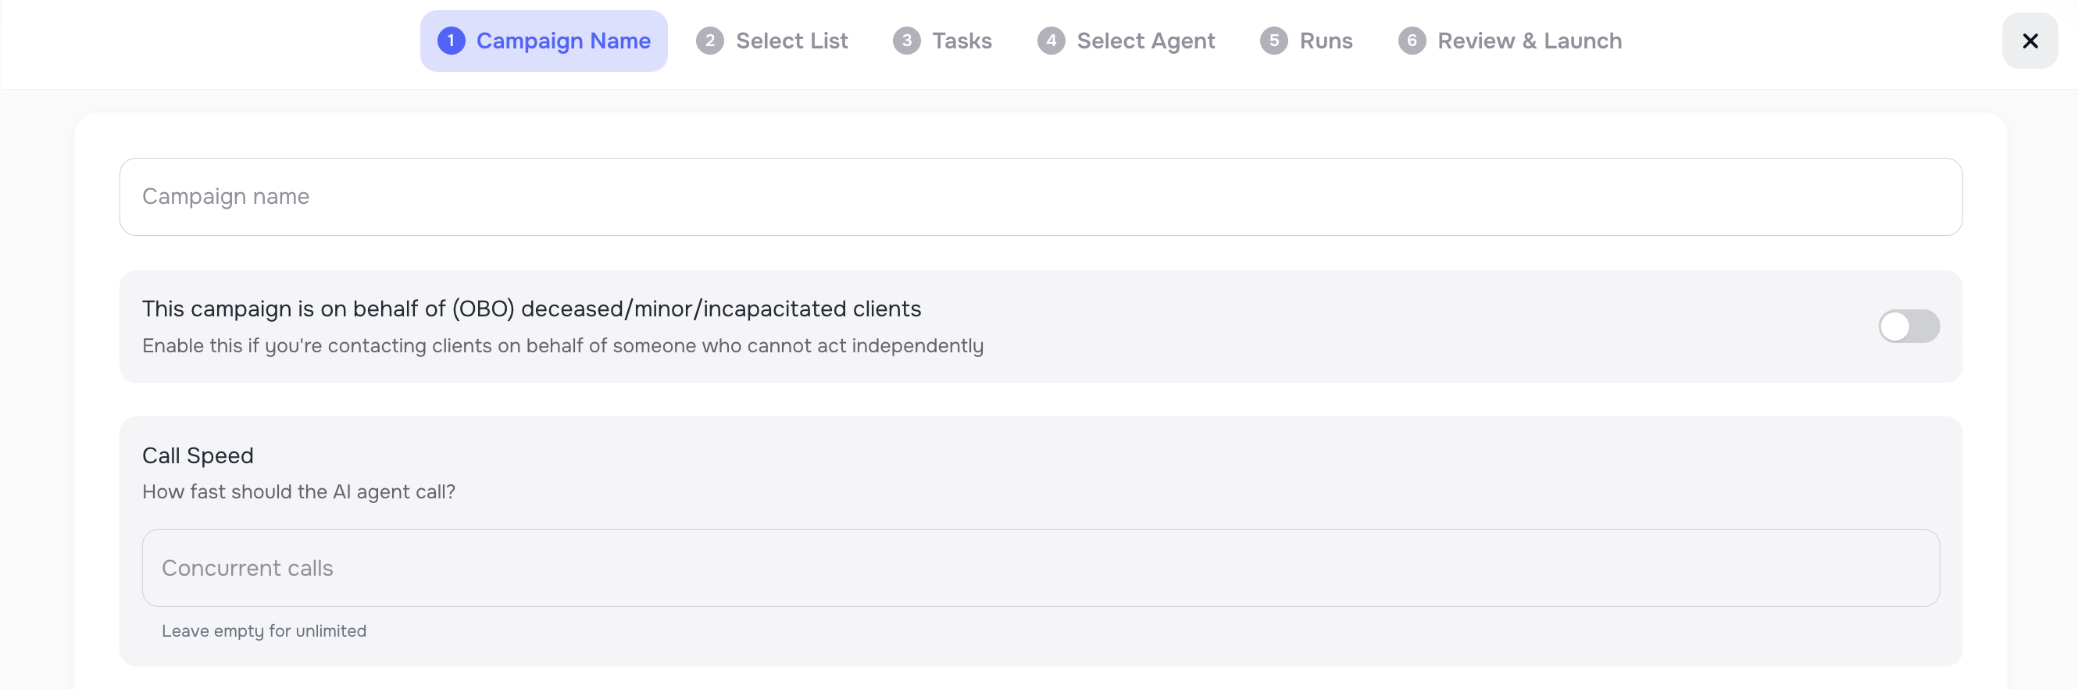This screenshot has height=689, width=2078.
Task: Click the step 5 circle beside Runs
Action: click(x=1275, y=41)
